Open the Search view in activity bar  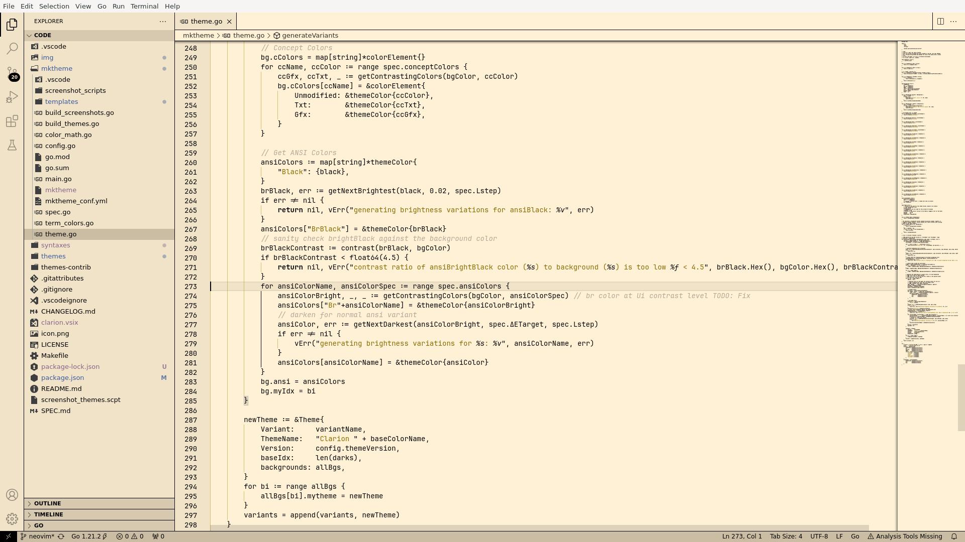point(12,49)
